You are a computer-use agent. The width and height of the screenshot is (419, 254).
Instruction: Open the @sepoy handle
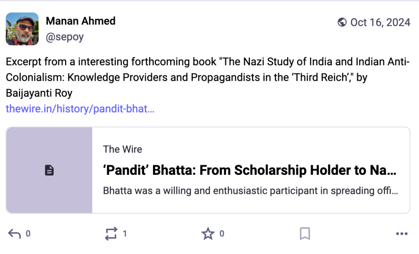point(65,37)
